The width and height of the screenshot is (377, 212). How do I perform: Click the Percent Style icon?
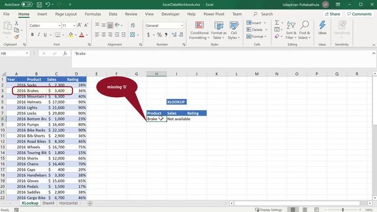159,35
